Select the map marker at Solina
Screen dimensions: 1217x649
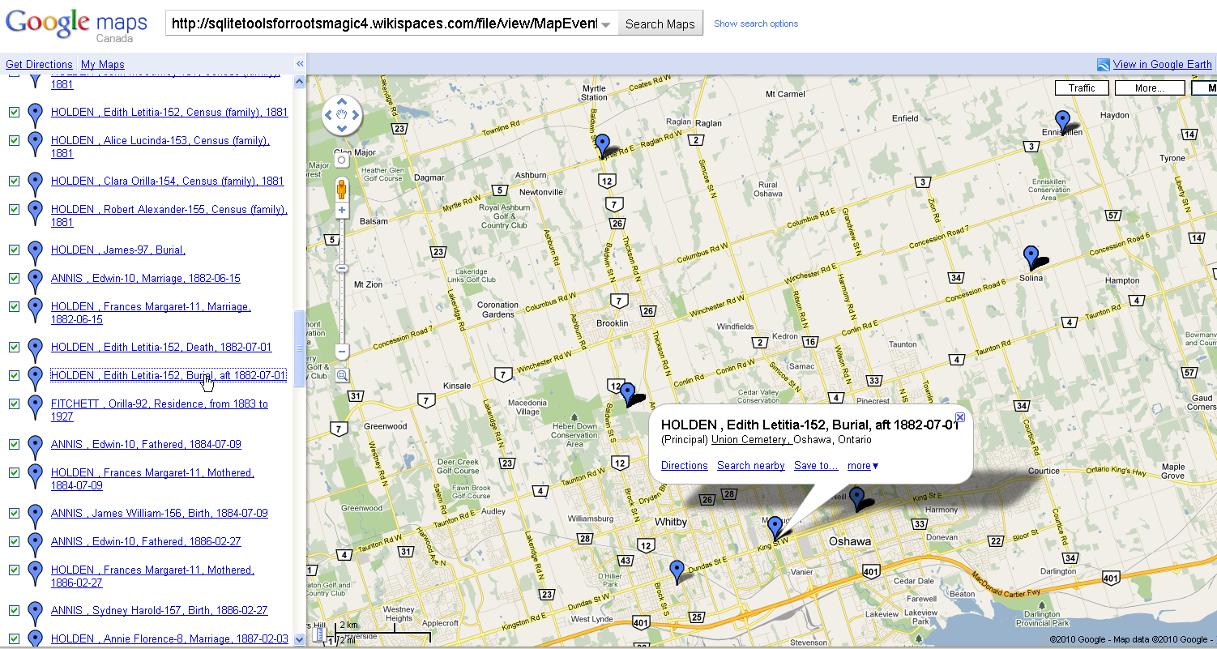[x=1031, y=258]
